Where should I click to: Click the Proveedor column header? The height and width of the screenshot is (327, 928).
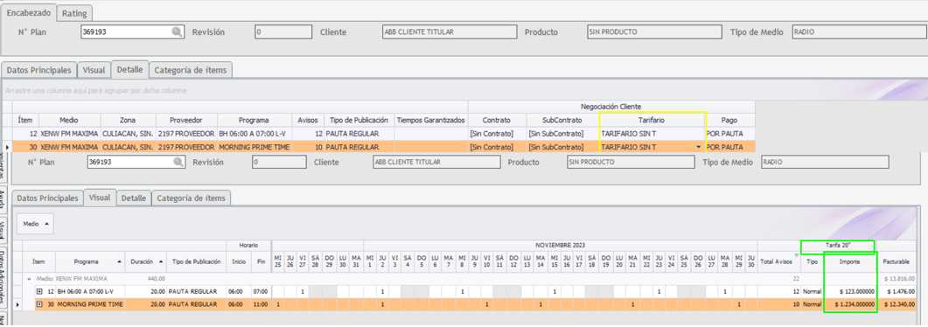(x=186, y=120)
